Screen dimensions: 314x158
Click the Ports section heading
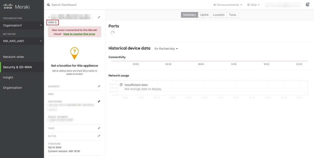tap(114, 26)
